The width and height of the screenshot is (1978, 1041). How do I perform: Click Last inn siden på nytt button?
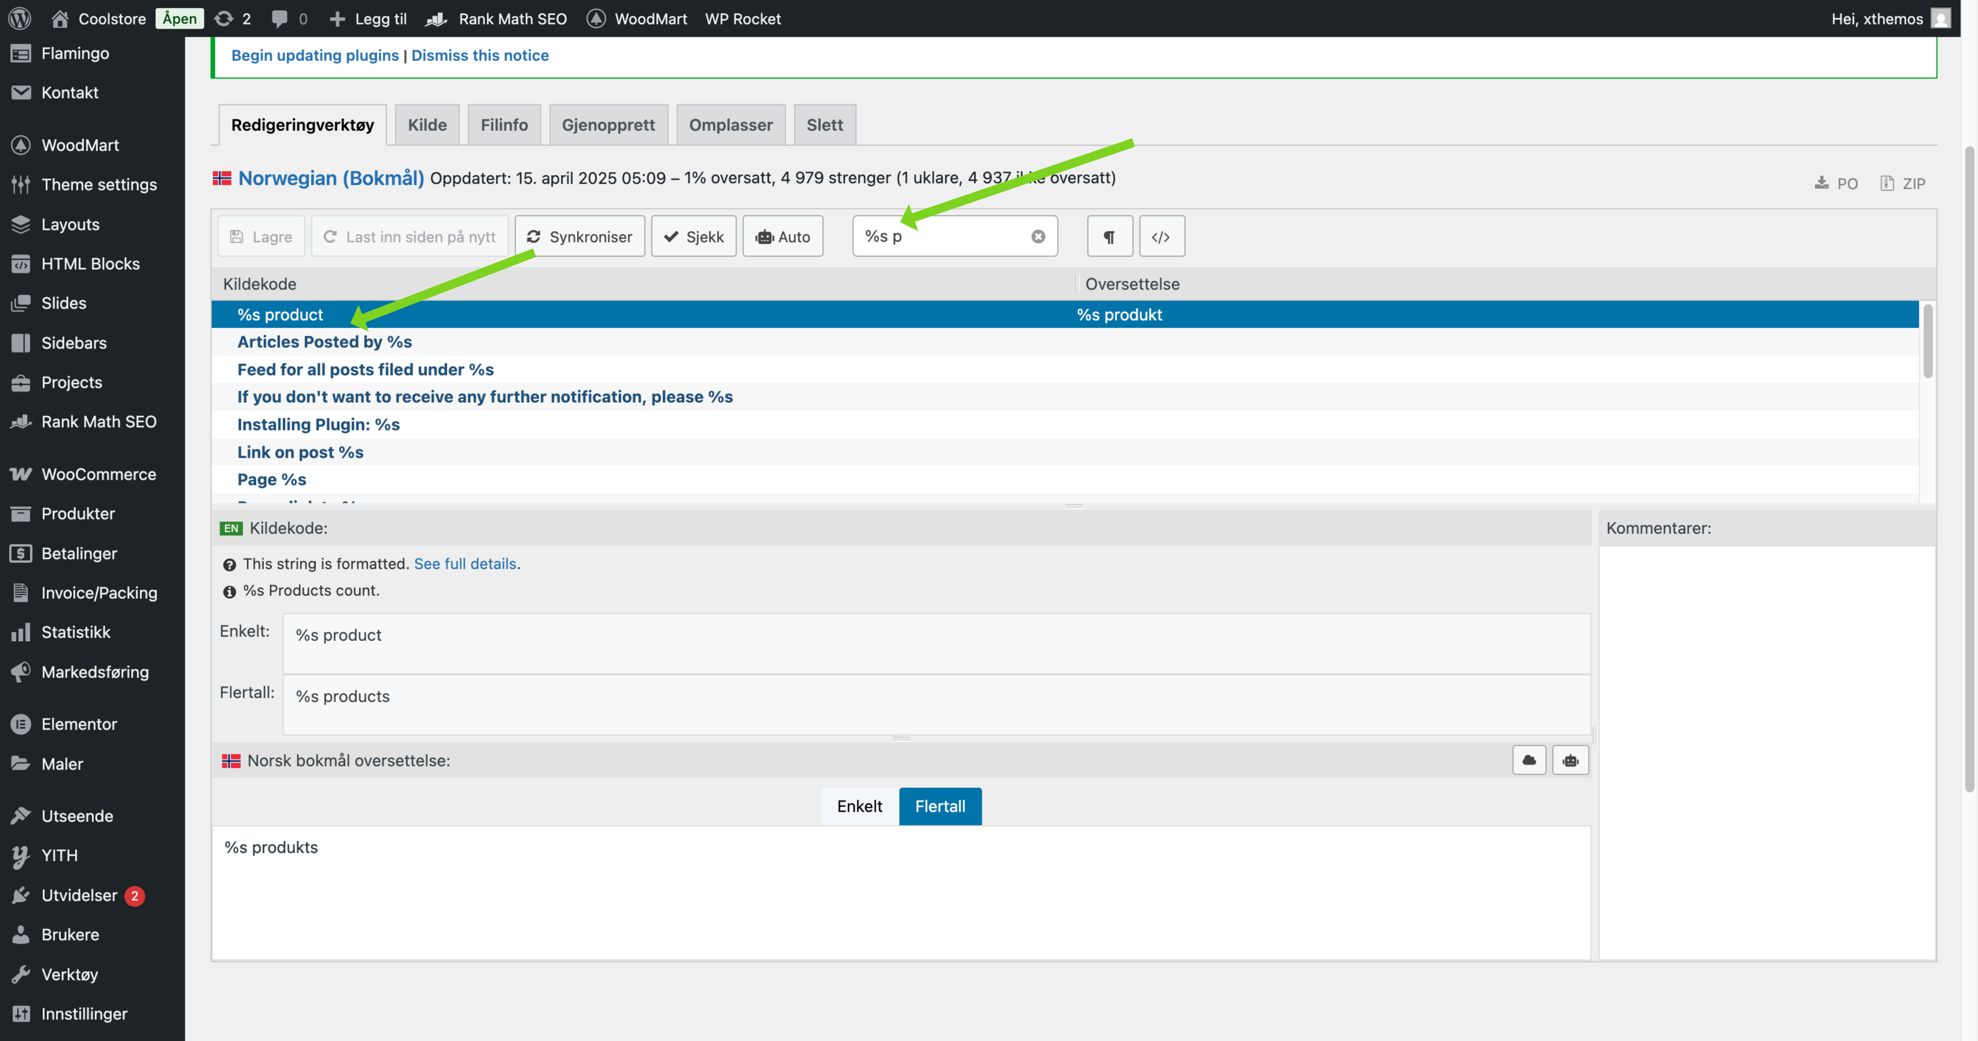[x=410, y=237]
